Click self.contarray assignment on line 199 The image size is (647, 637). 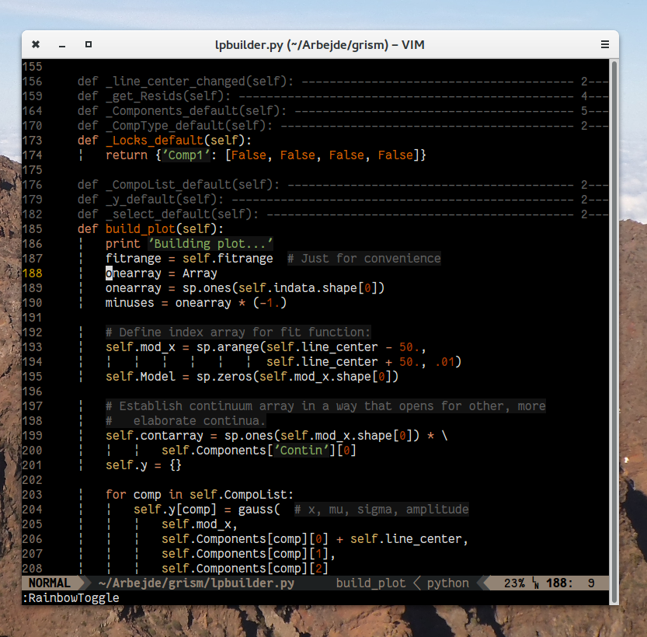[x=277, y=436]
